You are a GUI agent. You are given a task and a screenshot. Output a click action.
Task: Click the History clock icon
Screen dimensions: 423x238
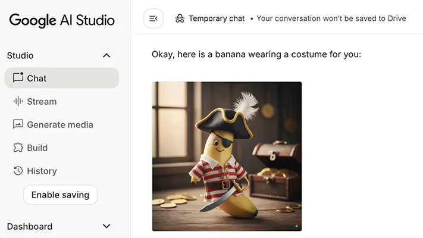coord(18,171)
